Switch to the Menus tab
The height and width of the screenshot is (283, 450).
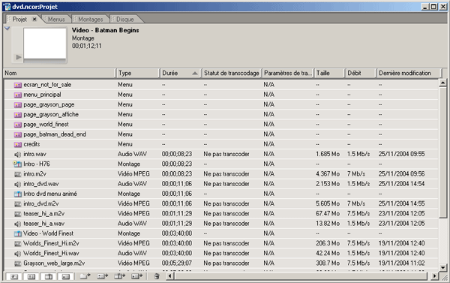[56, 20]
